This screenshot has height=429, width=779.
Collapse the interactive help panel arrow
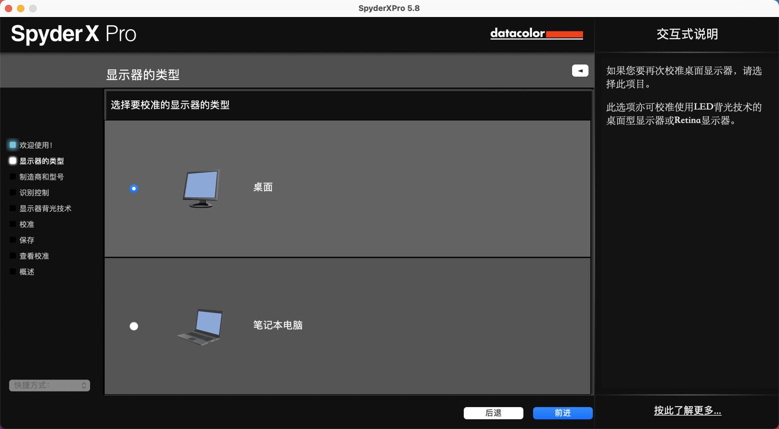580,71
